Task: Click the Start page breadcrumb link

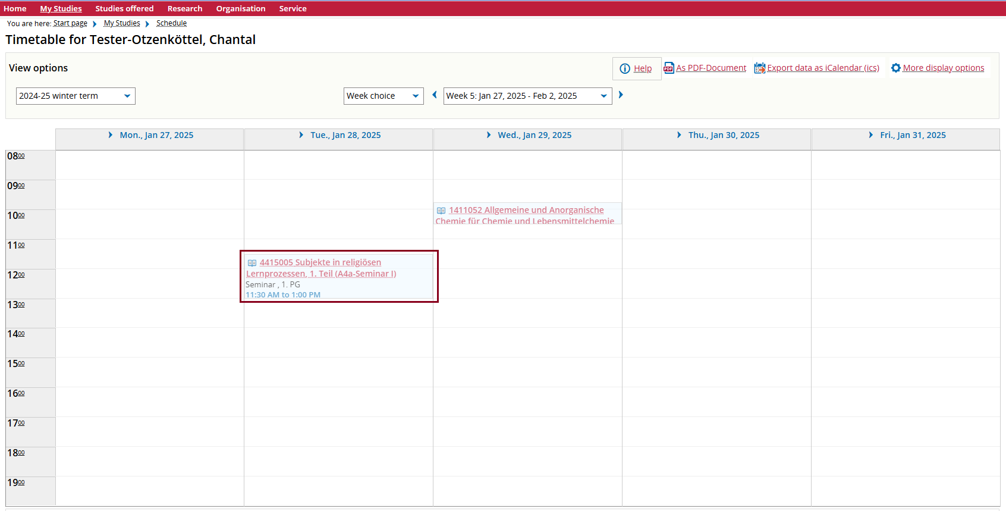Action: click(70, 23)
